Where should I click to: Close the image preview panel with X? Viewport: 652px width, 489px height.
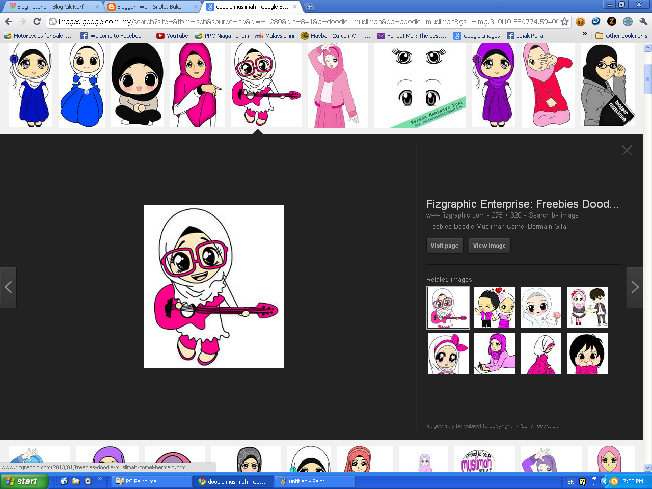click(627, 150)
